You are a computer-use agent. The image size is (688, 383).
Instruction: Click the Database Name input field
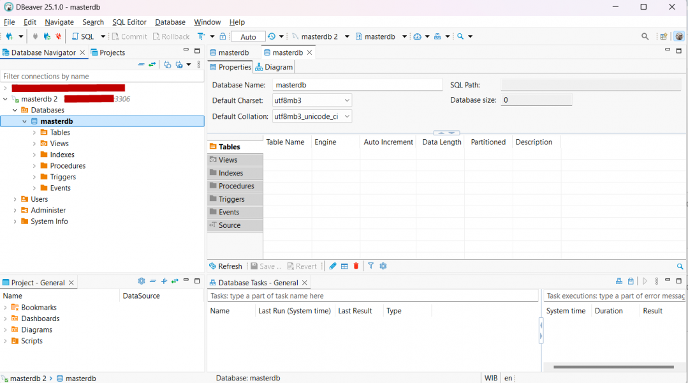pyautogui.click(x=357, y=85)
